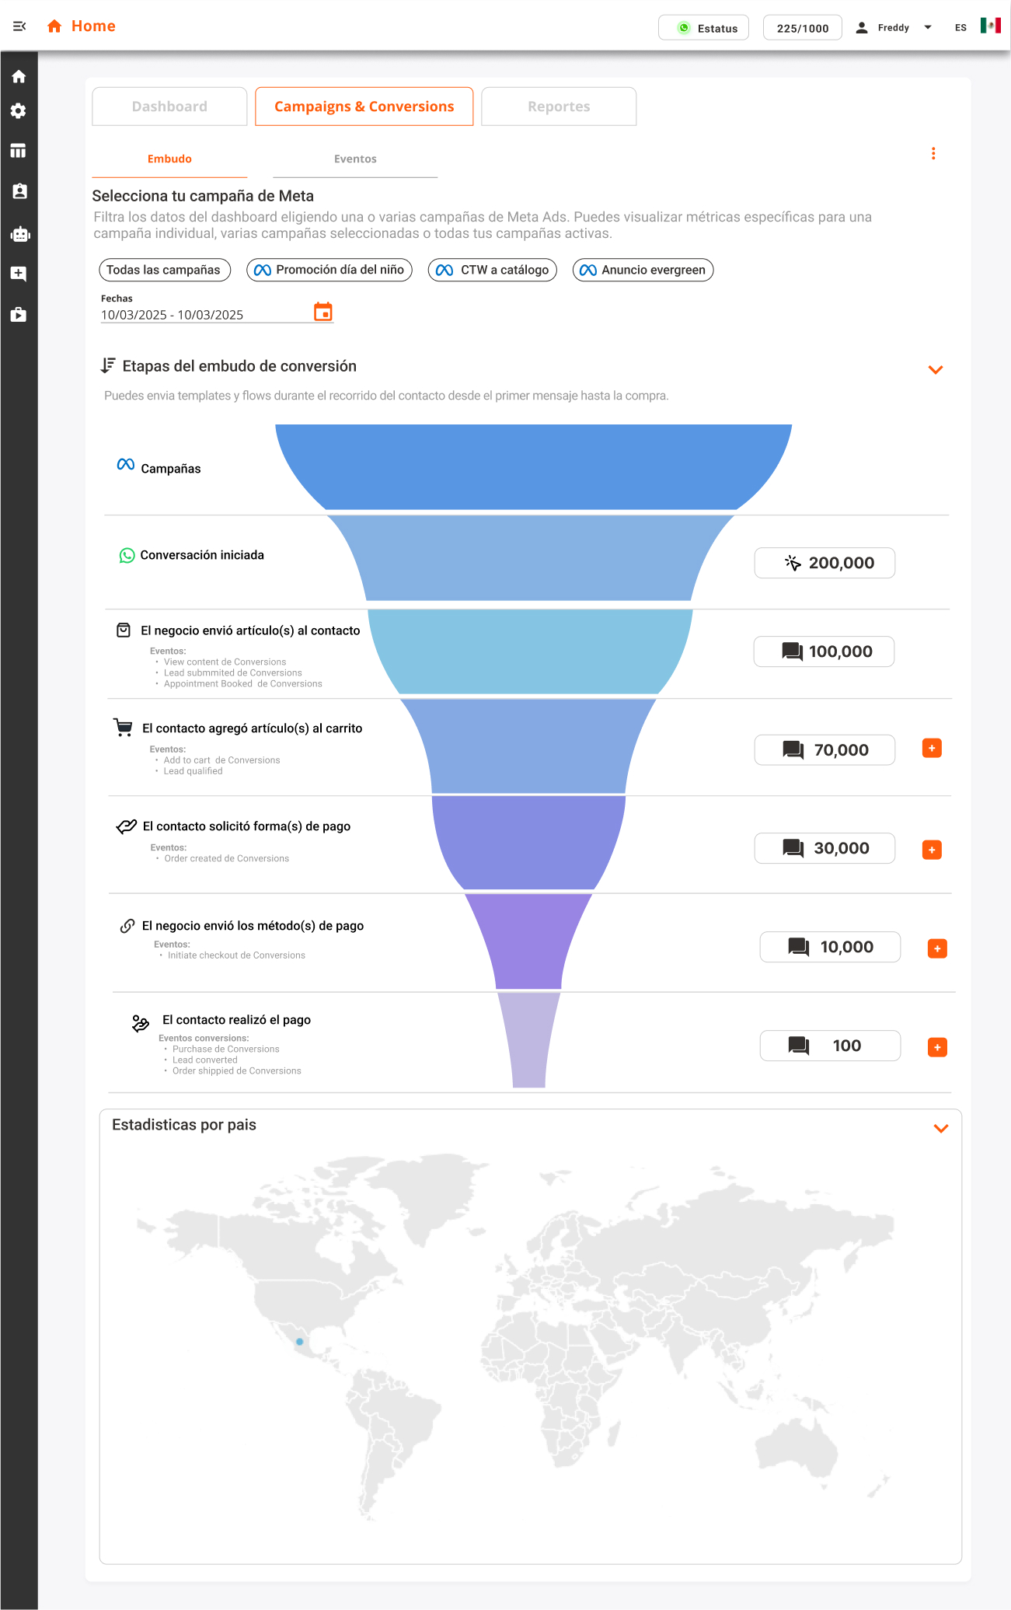Click orange plus beside 70,000

point(932,749)
